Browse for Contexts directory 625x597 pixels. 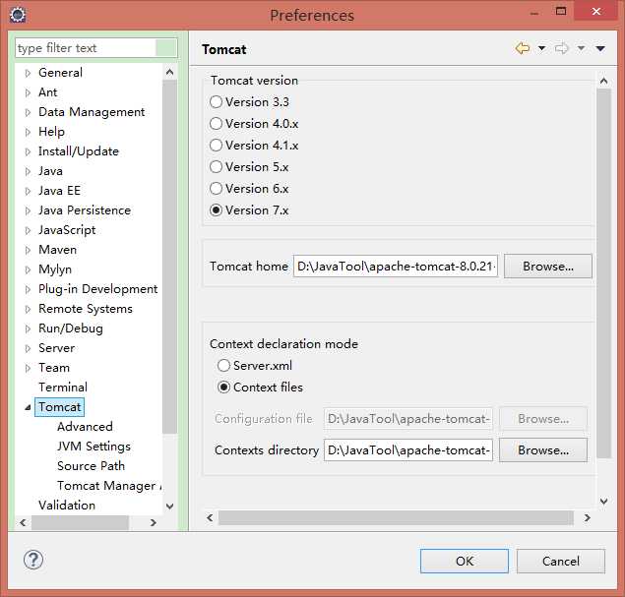pos(543,450)
